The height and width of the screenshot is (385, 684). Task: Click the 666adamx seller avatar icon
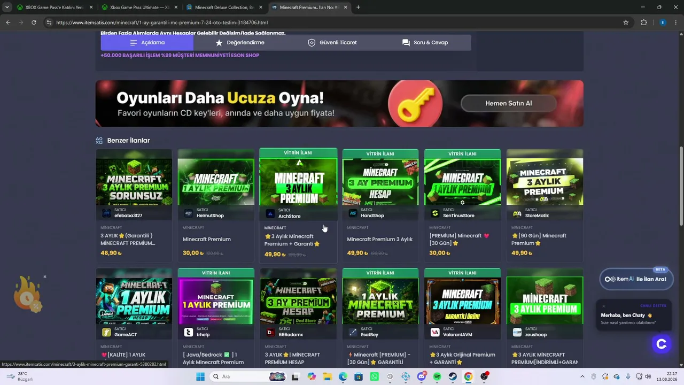(270, 332)
